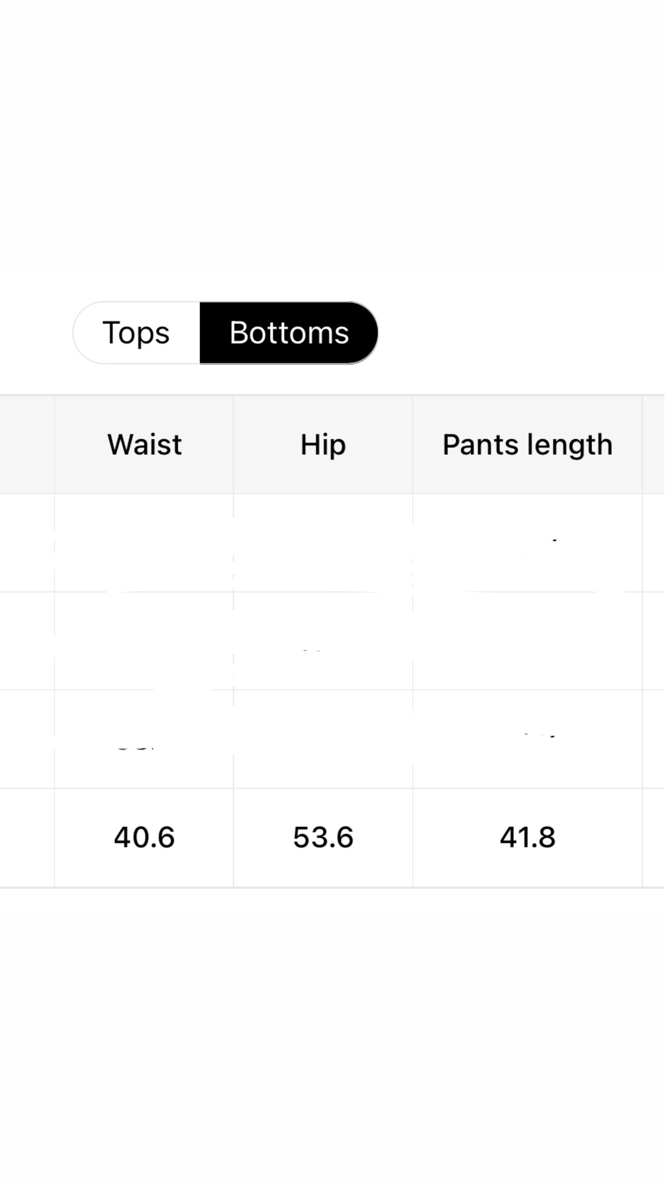Click the first blank row's Hip cell
This screenshot has height=1182, width=665.
(323, 543)
